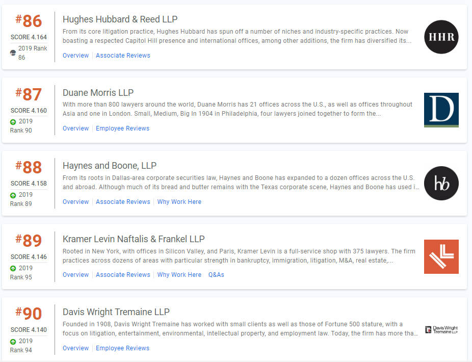Click the unchanged rank icon for #86
This screenshot has height=362, width=472.
pyautogui.click(x=13, y=53)
